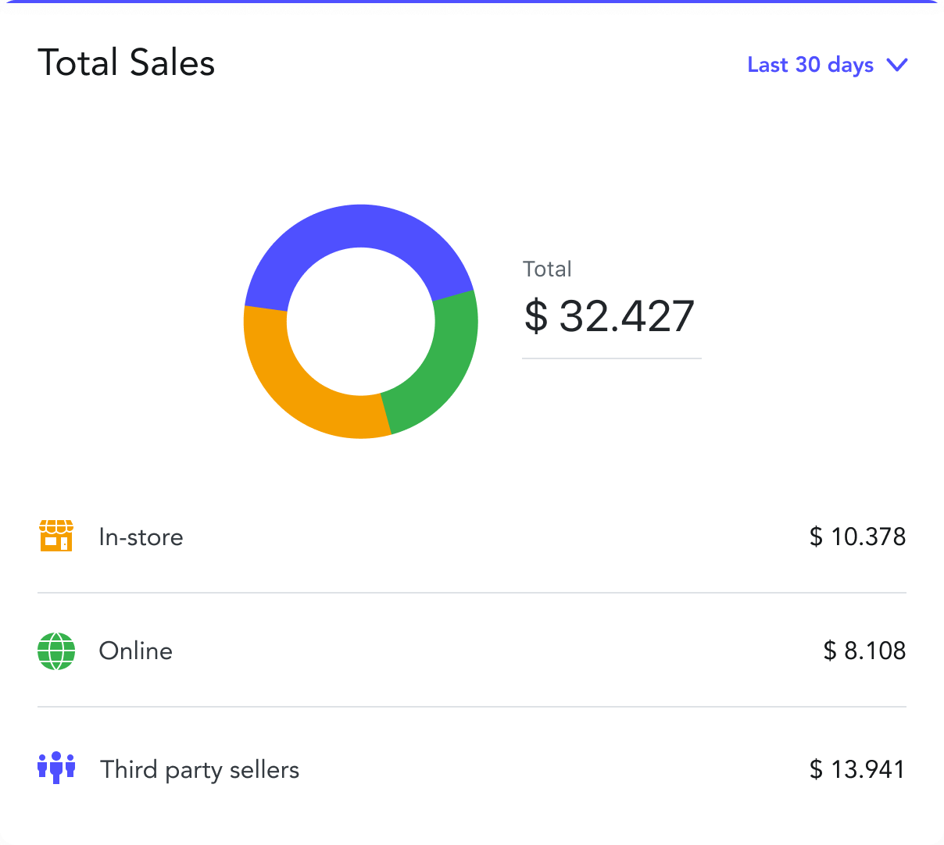The image size is (944, 845).
Task: Click the $ 8.108 Online amount
Action: (864, 651)
